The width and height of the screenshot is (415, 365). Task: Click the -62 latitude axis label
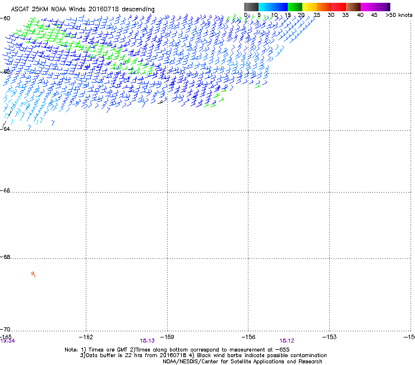[x=5, y=71]
